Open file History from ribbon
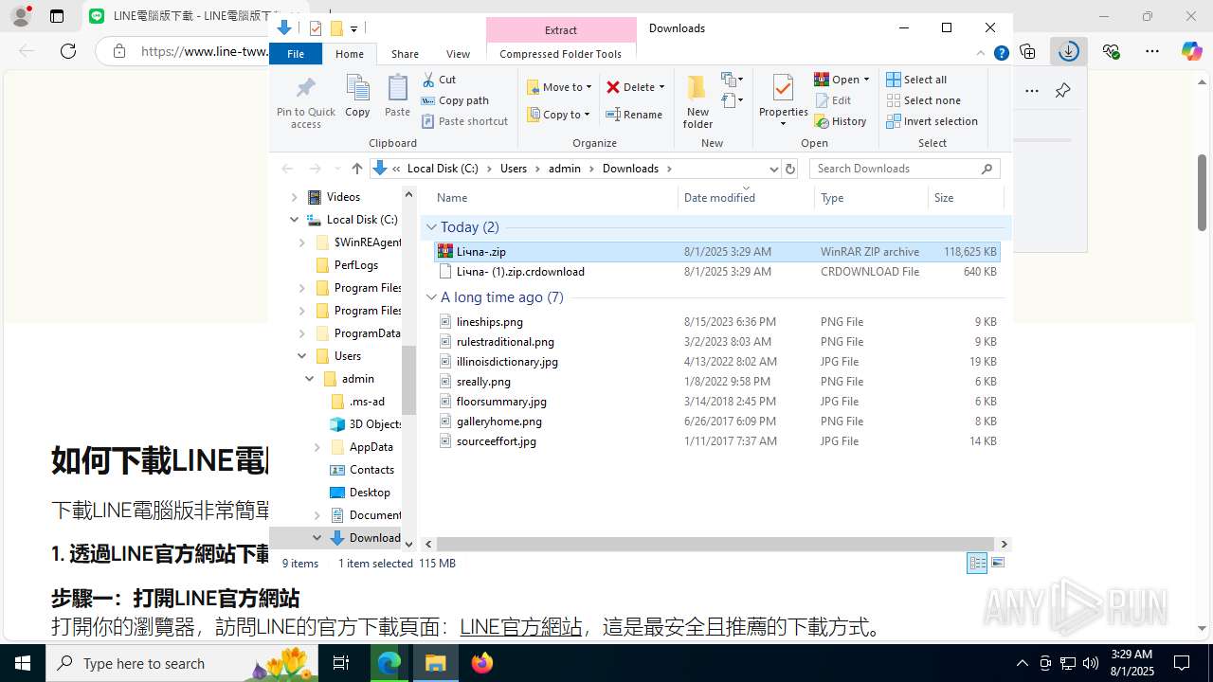This screenshot has height=682, width=1213. pyautogui.click(x=841, y=121)
